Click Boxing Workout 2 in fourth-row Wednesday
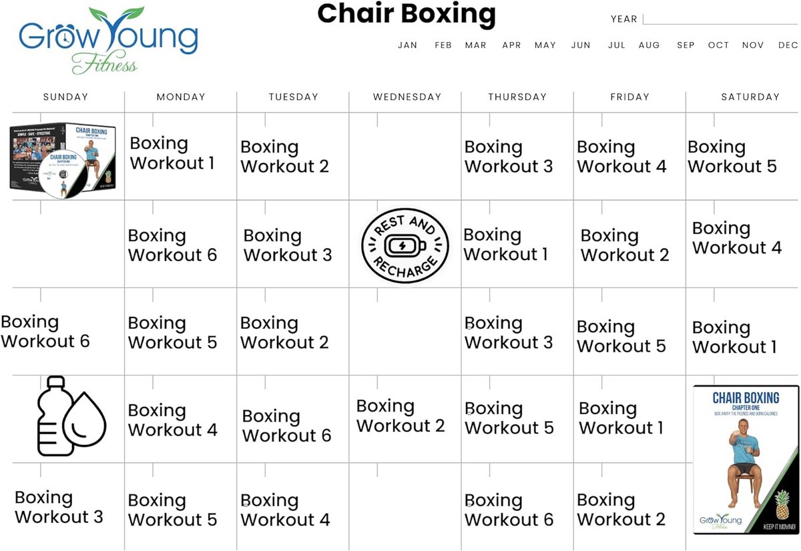Screen dimensions: 801x551 pyautogui.click(x=400, y=416)
